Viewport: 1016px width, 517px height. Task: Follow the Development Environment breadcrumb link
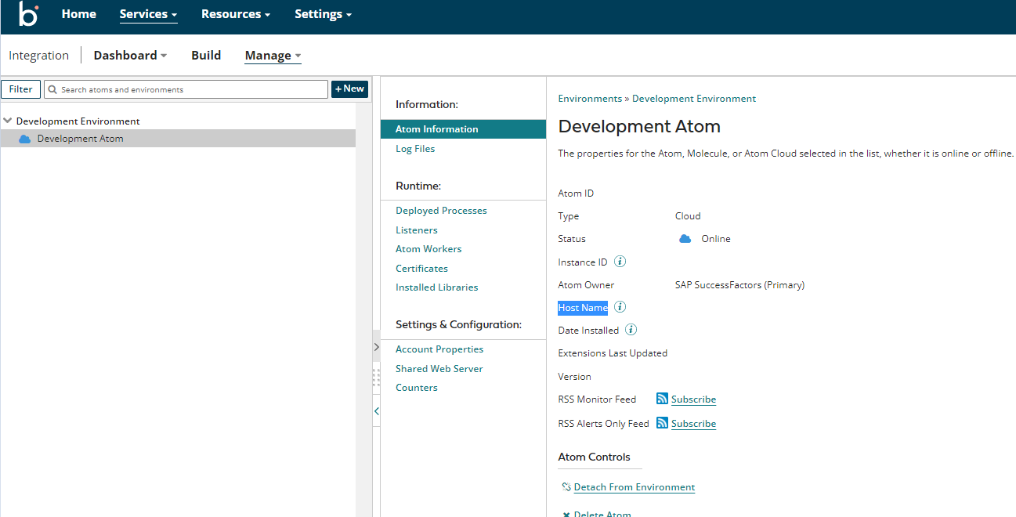pos(694,99)
